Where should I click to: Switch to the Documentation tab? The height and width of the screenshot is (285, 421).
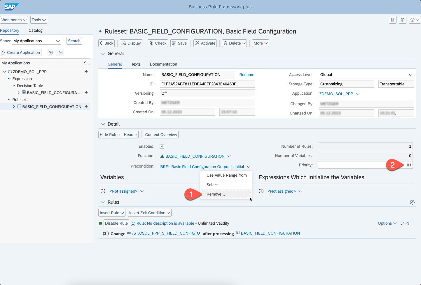(x=163, y=64)
